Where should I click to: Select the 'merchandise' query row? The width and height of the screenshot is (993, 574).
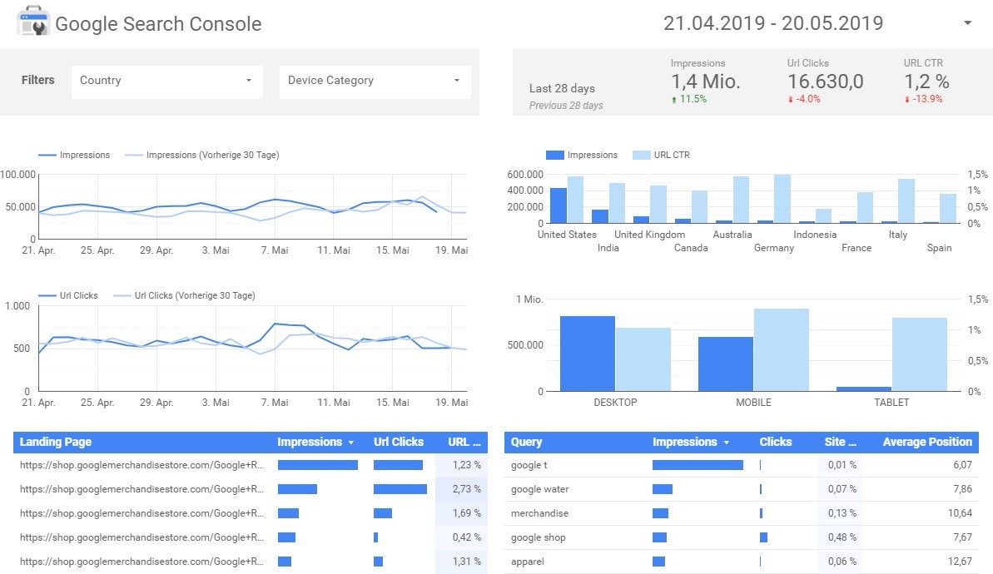tap(742, 513)
